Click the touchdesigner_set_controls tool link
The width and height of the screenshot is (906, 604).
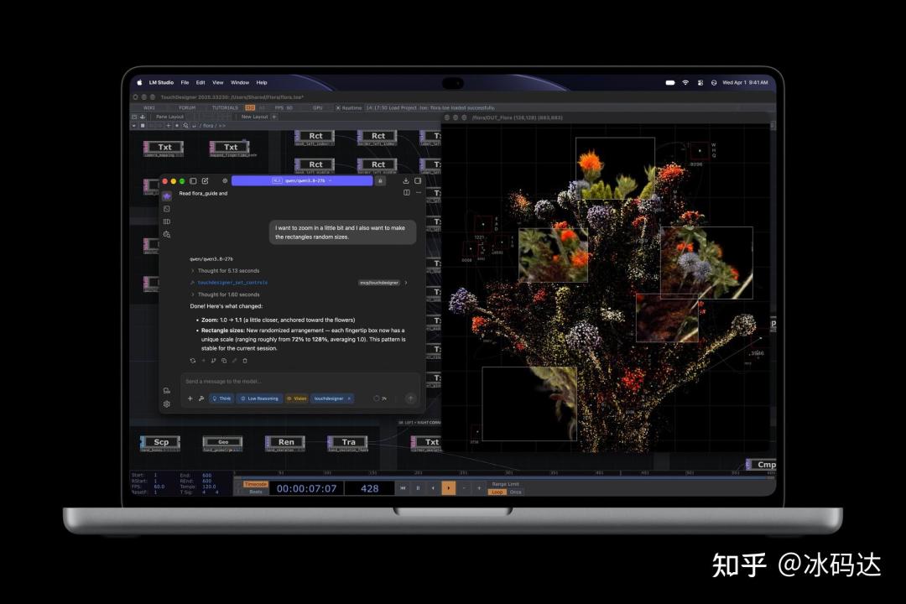coord(232,283)
